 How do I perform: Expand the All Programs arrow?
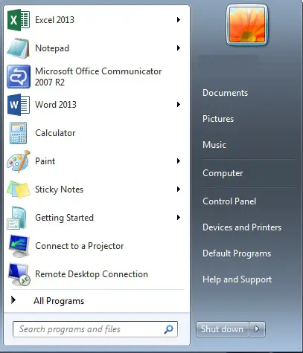coord(13,300)
